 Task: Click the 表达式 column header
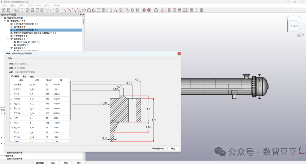coord(49,80)
